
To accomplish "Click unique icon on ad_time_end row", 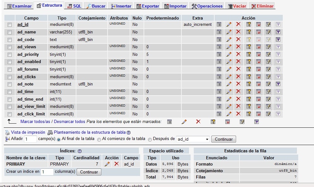I will coord(258,99).
